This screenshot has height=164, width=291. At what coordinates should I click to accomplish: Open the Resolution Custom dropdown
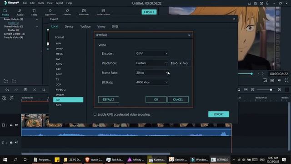click(x=151, y=63)
